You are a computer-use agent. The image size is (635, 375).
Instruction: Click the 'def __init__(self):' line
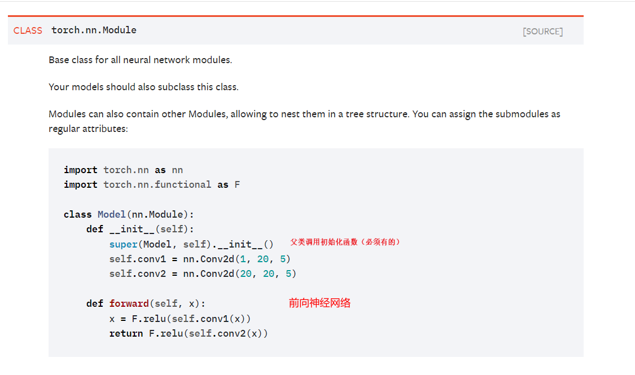[140, 229]
